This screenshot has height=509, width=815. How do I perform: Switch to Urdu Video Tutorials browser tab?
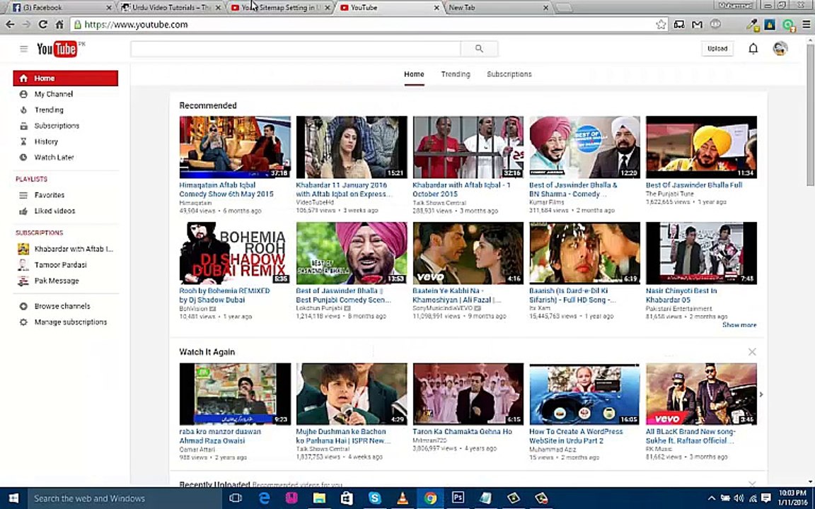(x=170, y=7)
